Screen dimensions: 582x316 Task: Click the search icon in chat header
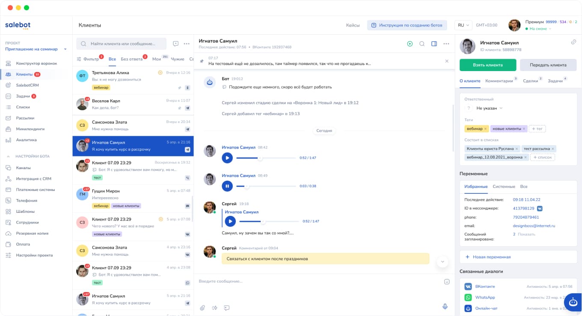coord(422,44)
